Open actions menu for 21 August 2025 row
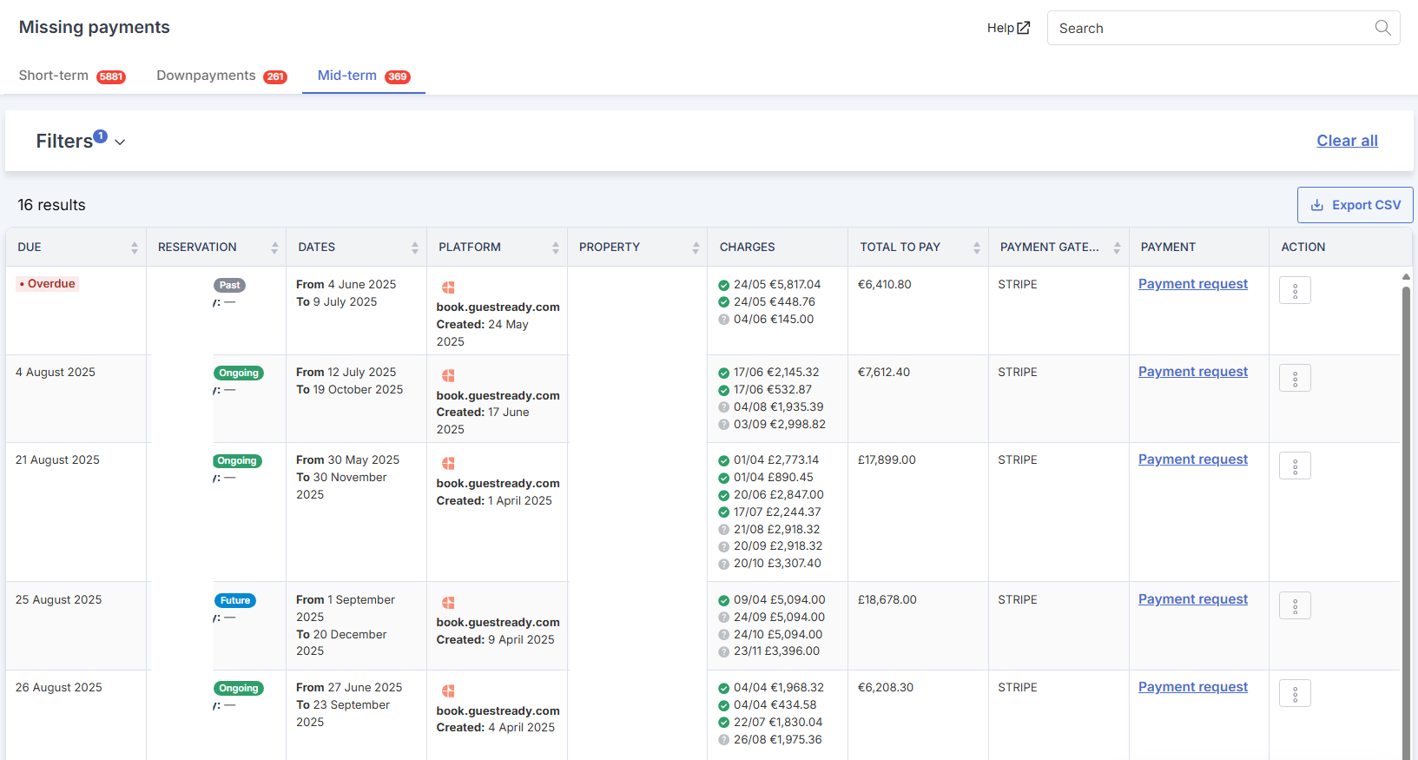 tap(1294, 466)
